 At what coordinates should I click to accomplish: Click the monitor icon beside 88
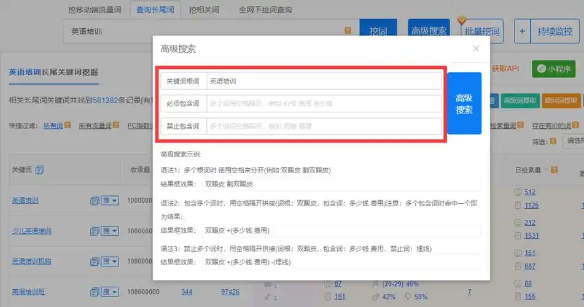point(518,284)
